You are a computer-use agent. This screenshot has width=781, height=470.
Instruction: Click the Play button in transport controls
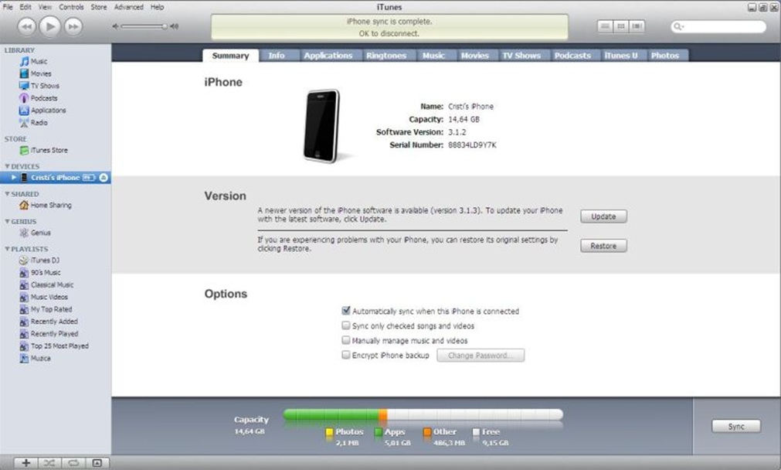click(x=49, y=27)
